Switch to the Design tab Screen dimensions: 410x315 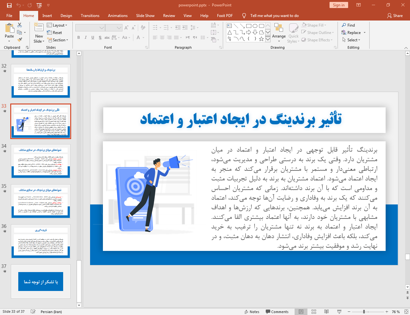pos(66,15)
